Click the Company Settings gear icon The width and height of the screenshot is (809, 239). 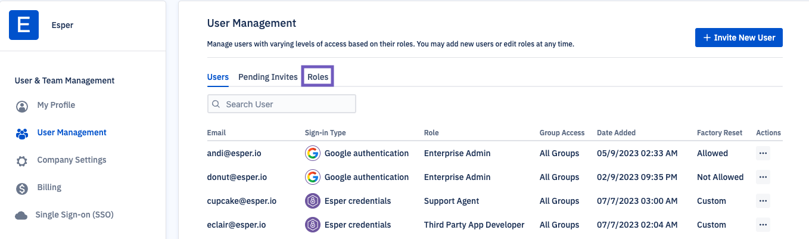click(22, 161)
